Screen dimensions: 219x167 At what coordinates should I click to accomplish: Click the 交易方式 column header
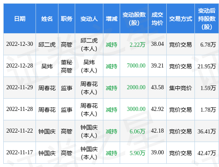tap(181, 18)
